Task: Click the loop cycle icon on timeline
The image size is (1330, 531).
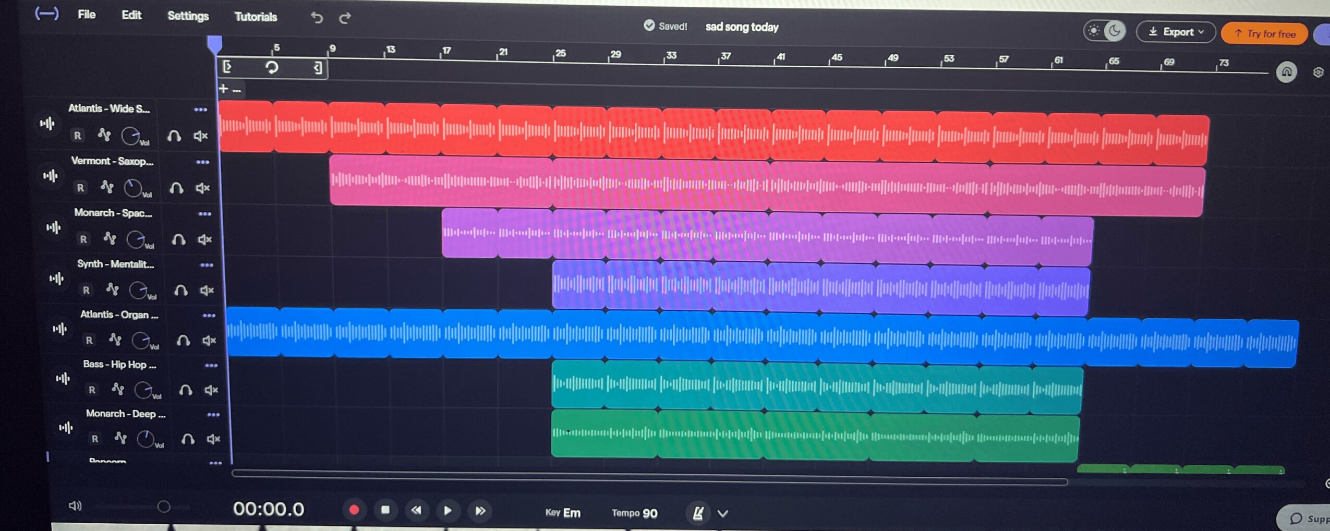Action: (272, 67)
